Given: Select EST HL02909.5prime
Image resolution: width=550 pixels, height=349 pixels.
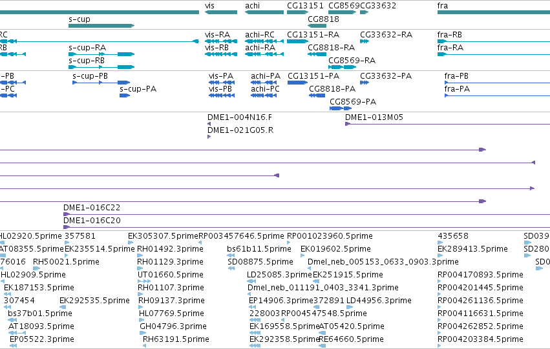Looking at the screenshot, I should pos(3,281).
